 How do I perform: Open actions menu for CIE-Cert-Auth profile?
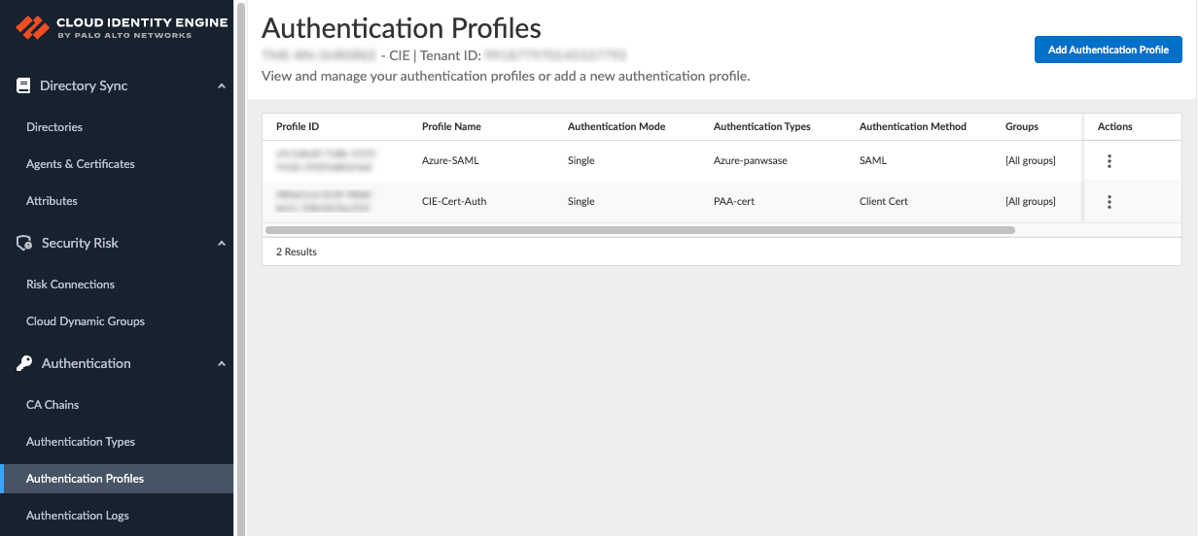(x=1110, y=202)
